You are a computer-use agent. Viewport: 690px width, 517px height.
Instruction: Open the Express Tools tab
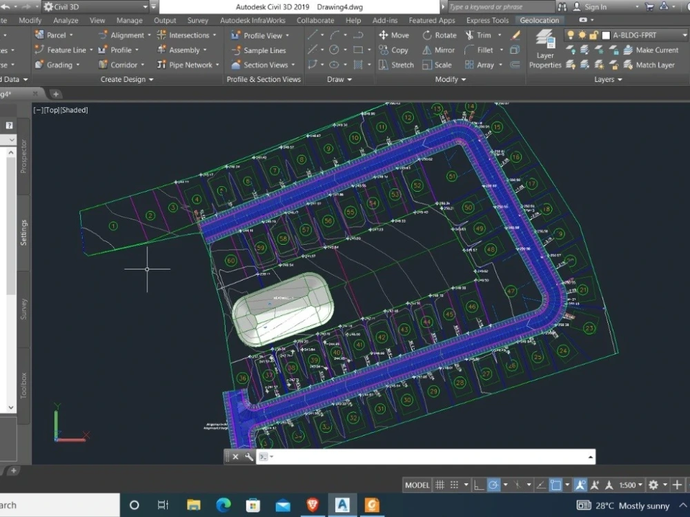(487, 20)
